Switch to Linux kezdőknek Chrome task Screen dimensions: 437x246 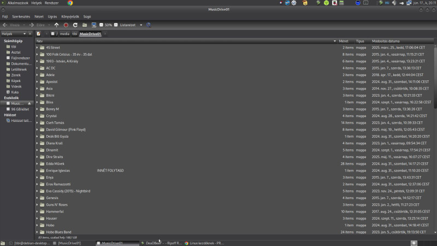coord(204,243)
